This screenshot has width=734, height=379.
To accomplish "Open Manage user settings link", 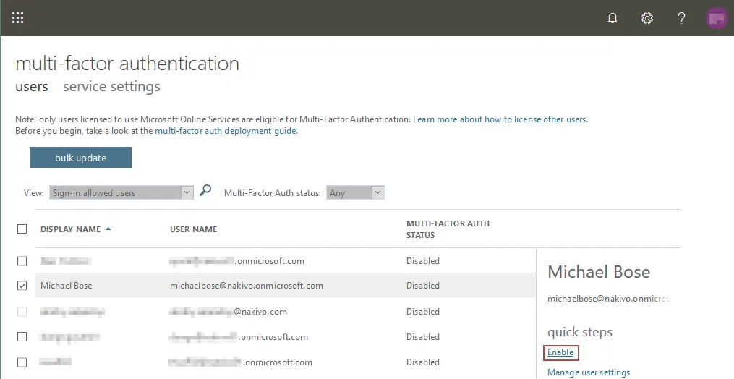I will click(589, 372).
